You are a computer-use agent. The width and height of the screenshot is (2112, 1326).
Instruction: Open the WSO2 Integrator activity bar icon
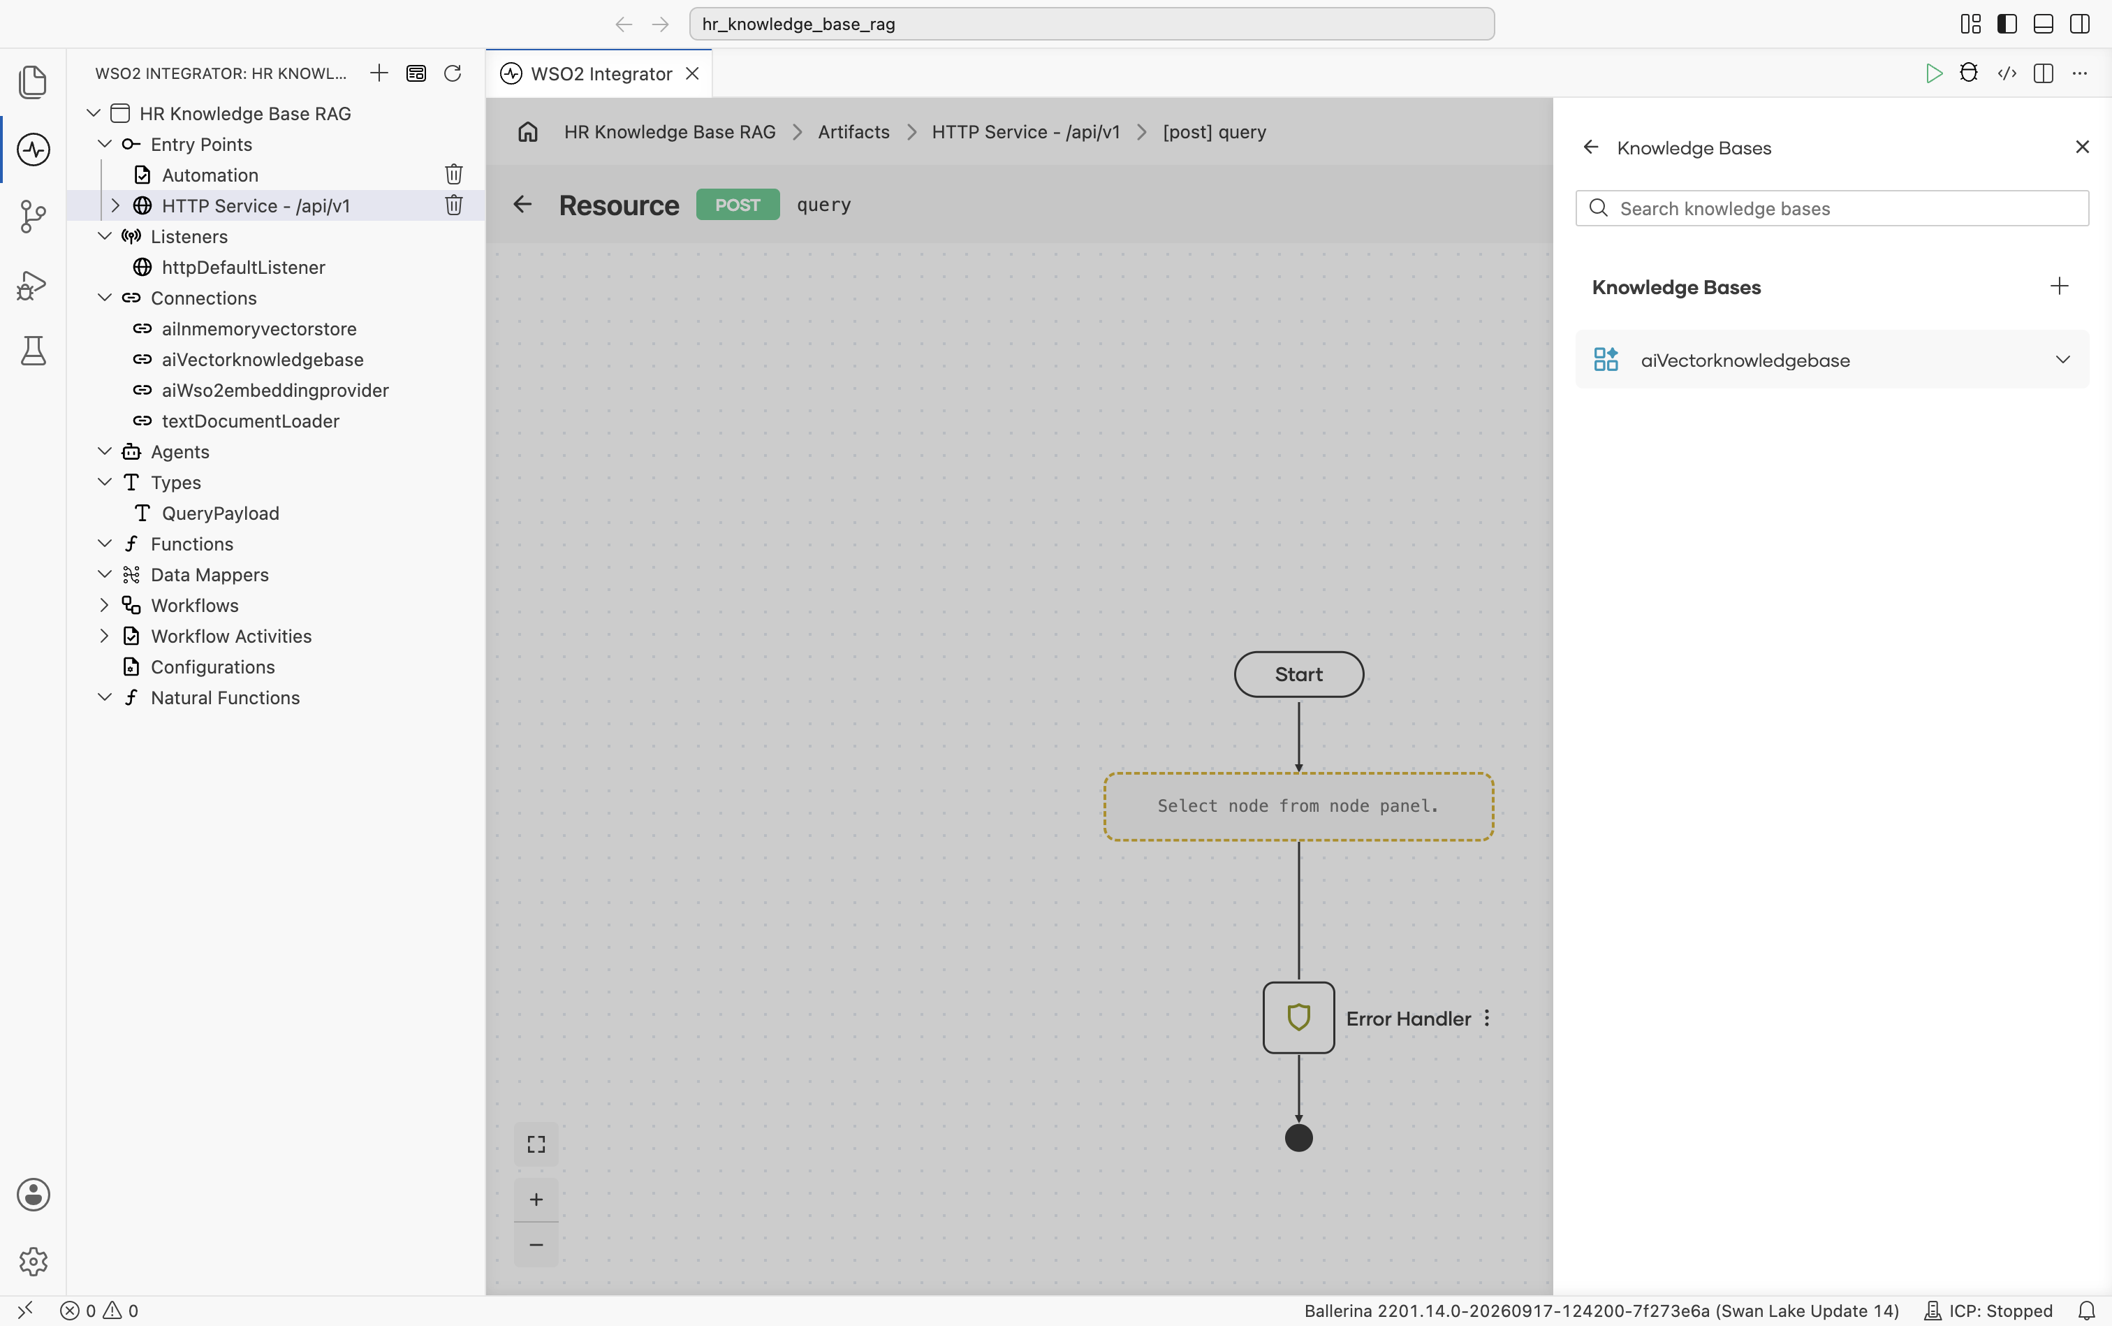[x=32, y=149]
